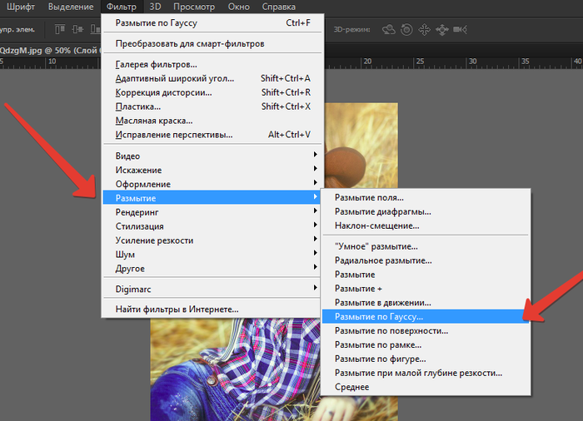
Task: Select Размытие диафрагмы filter
Action: click(426, 212)
